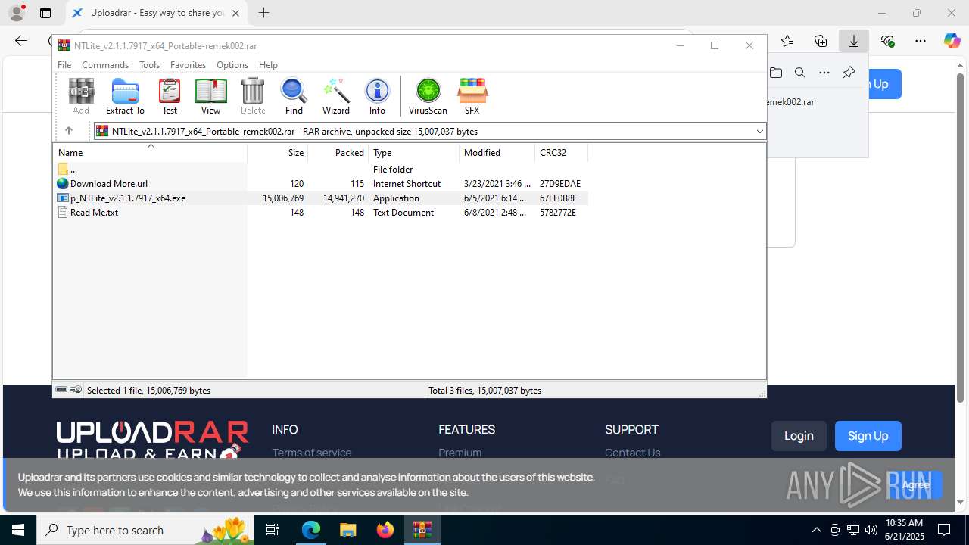Click Login button in page footer

click(x=799, y=436)
